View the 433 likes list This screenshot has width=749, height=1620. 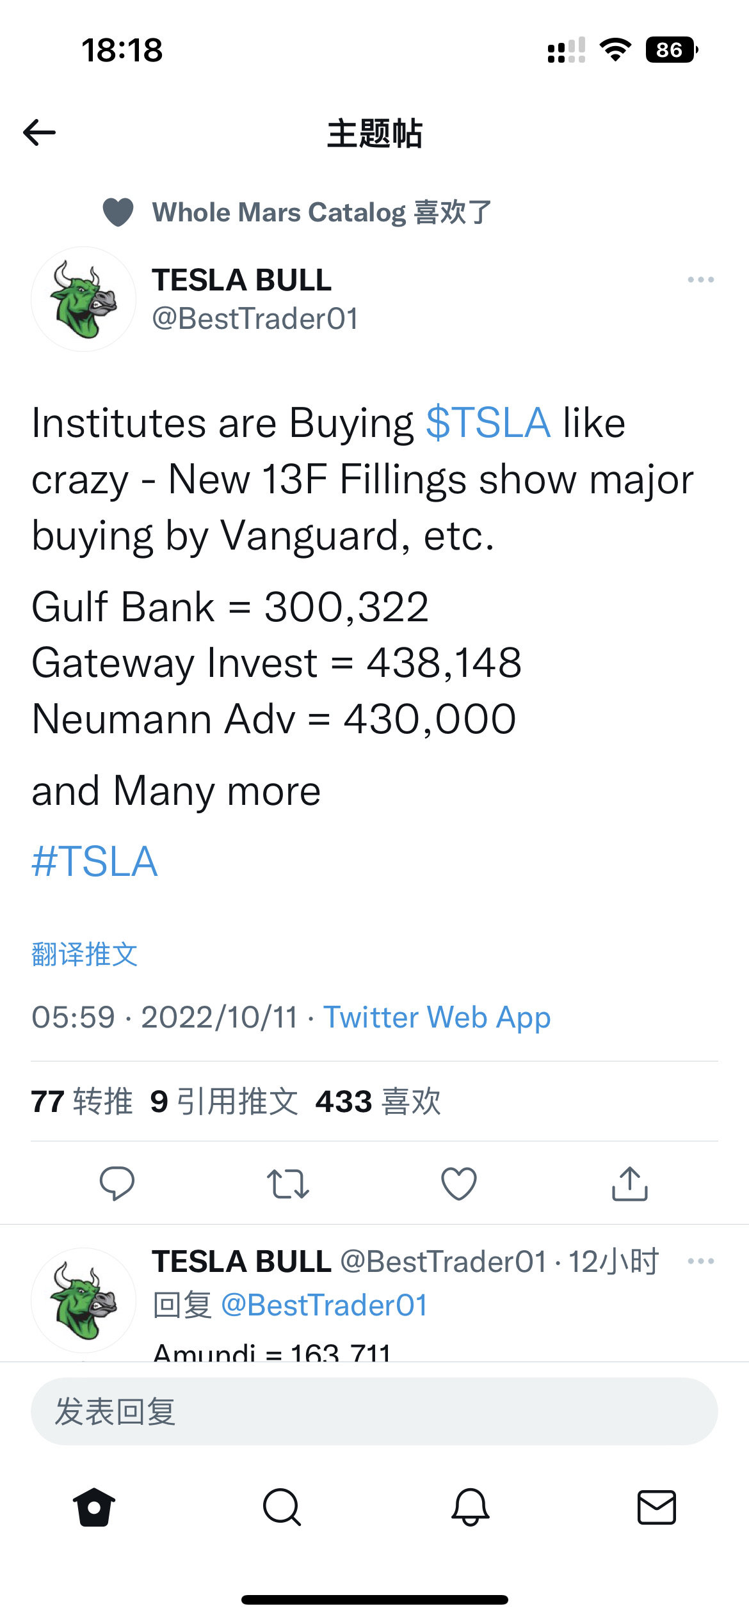tap(378, 1102)
